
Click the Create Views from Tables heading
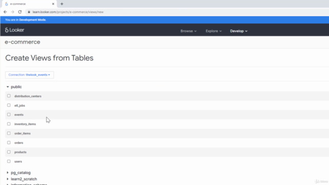coord(49,58)
